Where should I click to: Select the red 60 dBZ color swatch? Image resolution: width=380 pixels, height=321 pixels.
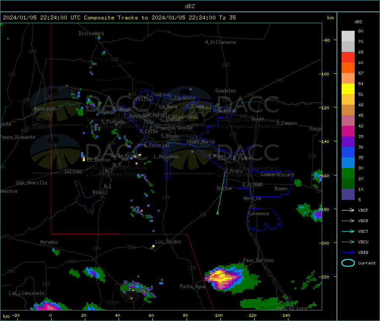(348, 57)
